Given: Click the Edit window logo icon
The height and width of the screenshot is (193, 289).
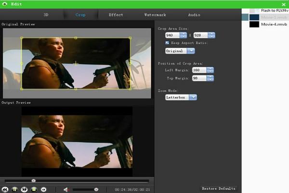Looking at the screenshot, I should [5, 4].
